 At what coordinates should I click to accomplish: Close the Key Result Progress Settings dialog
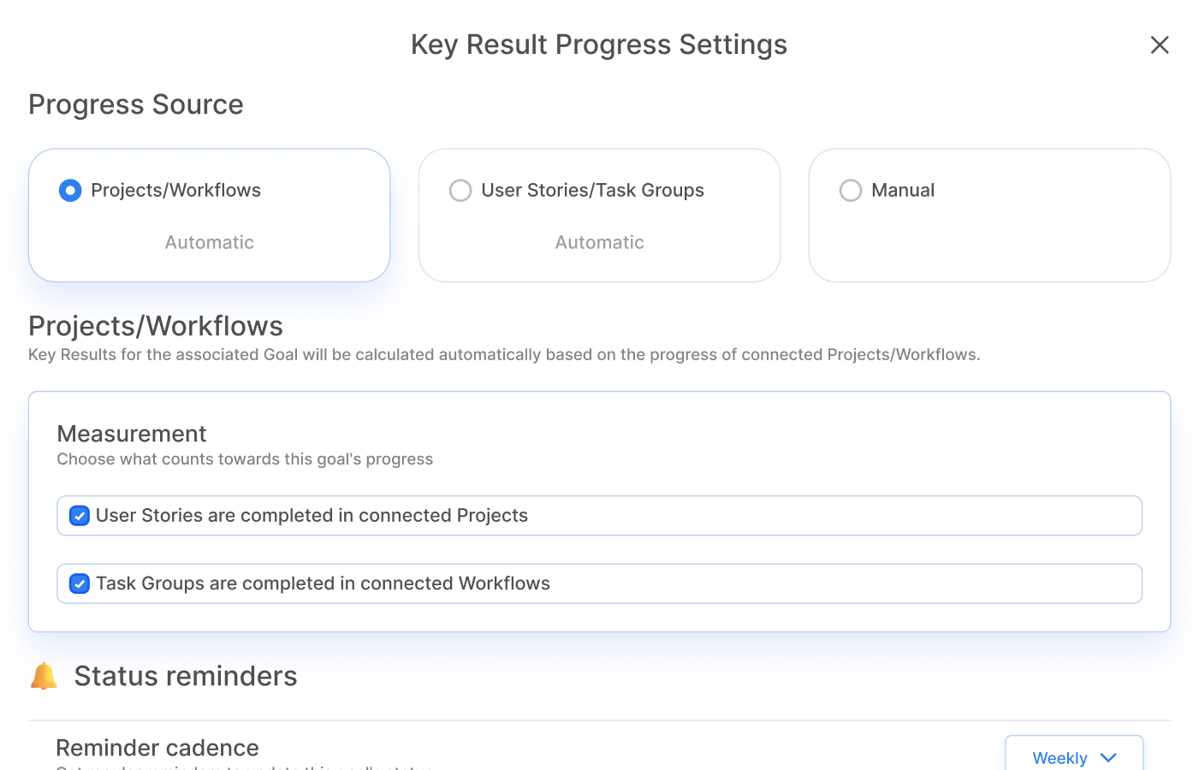(x=1159, y=44)
